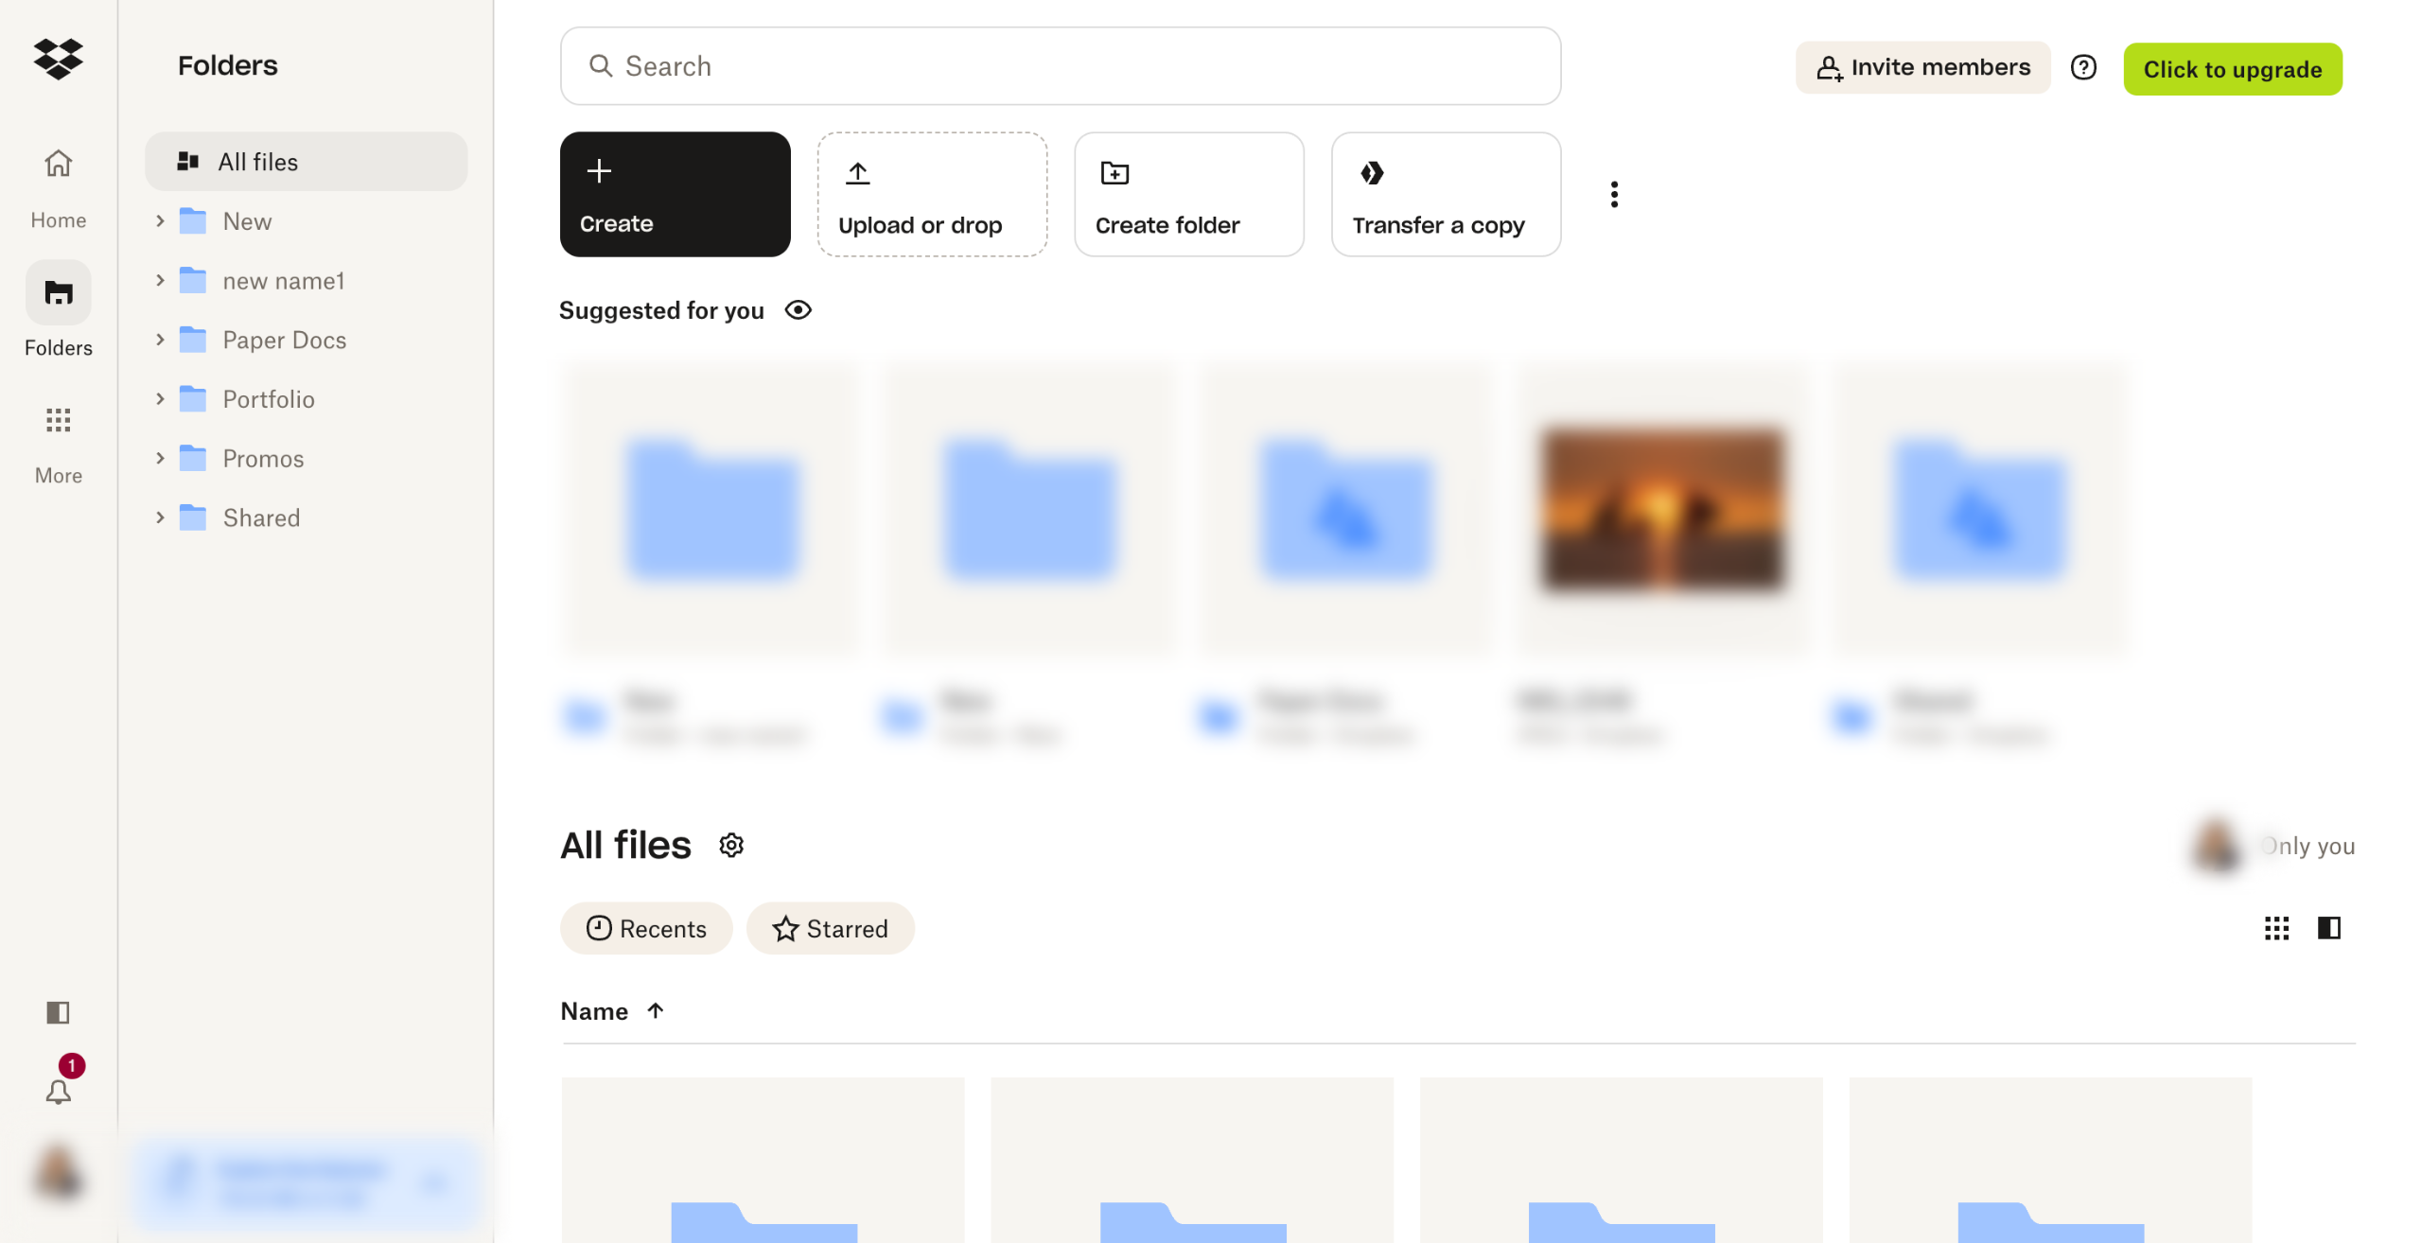Image resolution: width=2422 pixels, height=1243 pixels.
Task: Open the More apps grid icon
Action: click(59, 420)
